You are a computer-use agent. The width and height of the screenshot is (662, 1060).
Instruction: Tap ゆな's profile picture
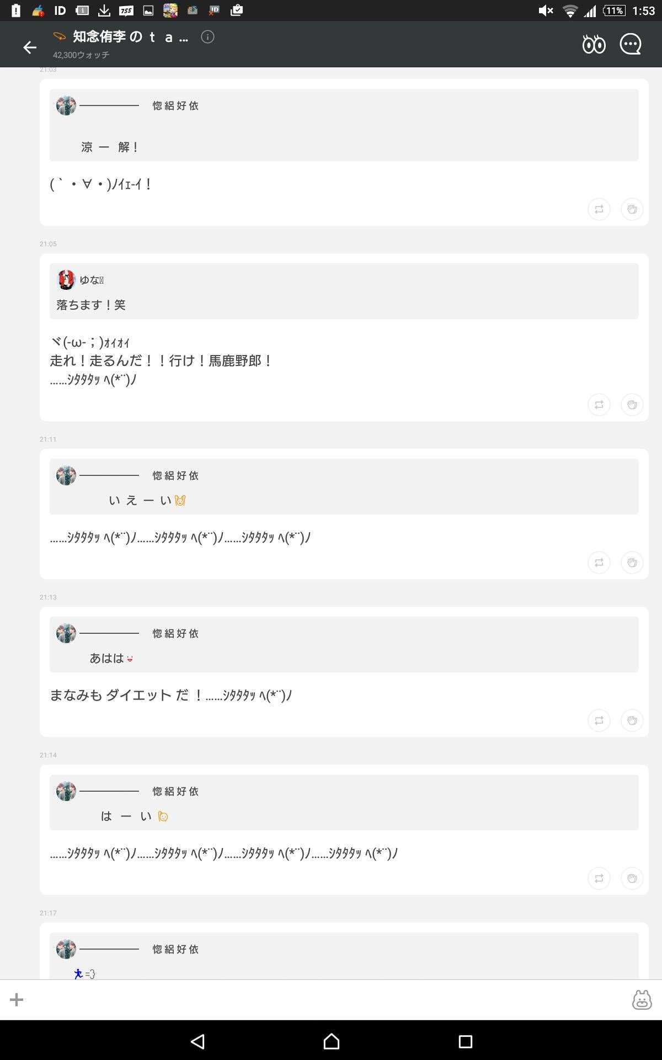(66, 280)
